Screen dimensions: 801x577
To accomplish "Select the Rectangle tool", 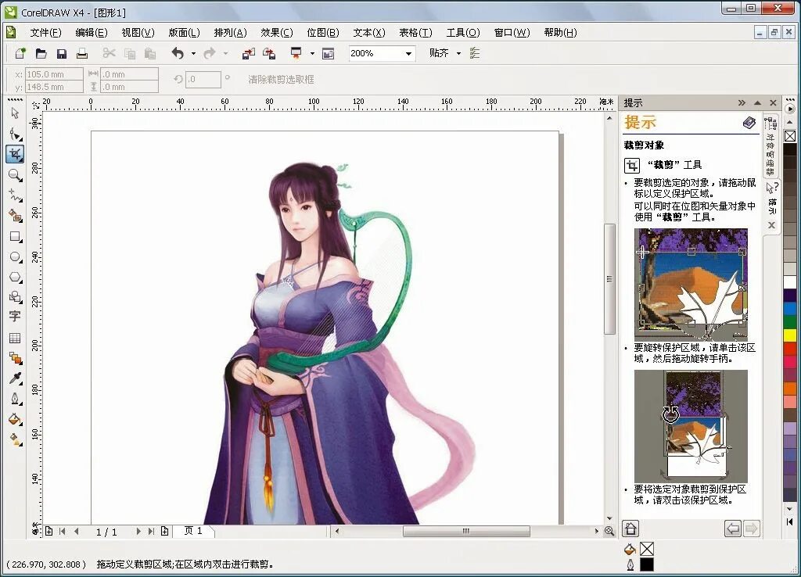I will [15, 236].
